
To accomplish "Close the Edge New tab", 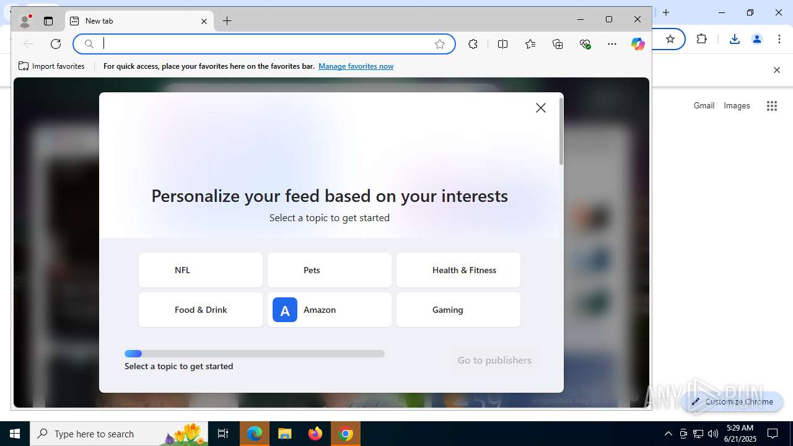I will coord(204,21).
